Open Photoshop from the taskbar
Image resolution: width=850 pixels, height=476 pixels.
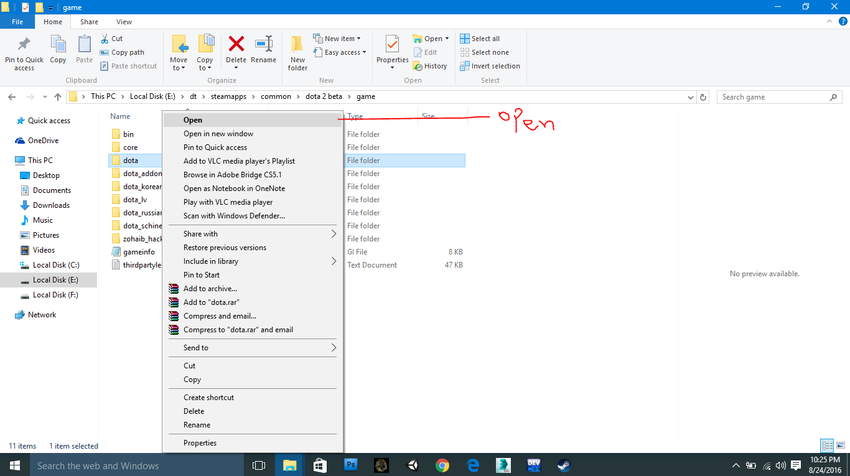pyautogui.click(x=351, y=465)
